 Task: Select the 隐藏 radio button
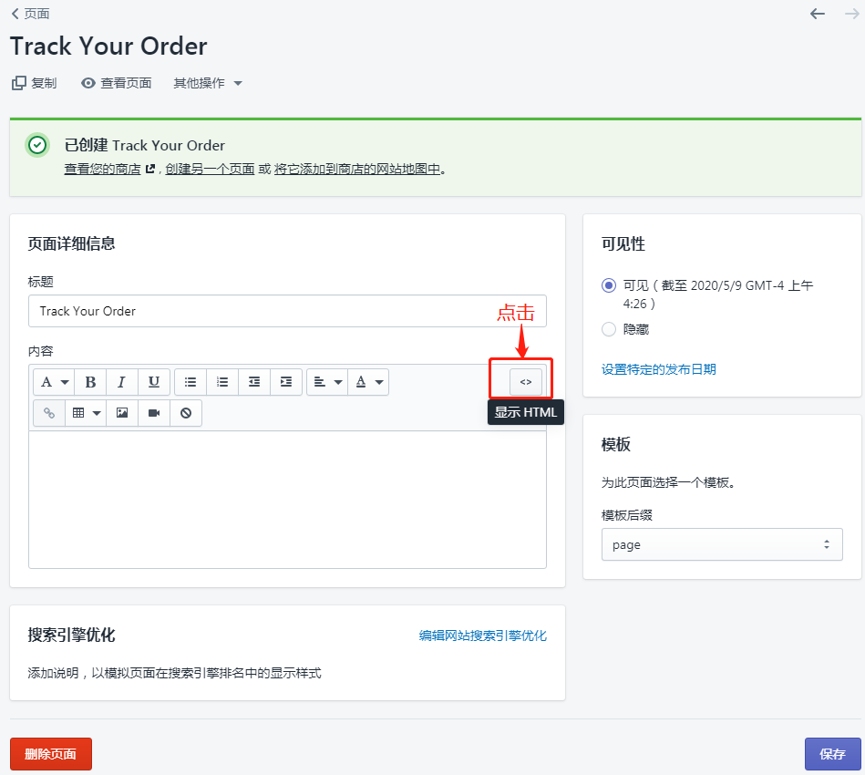tap(608, 329)
